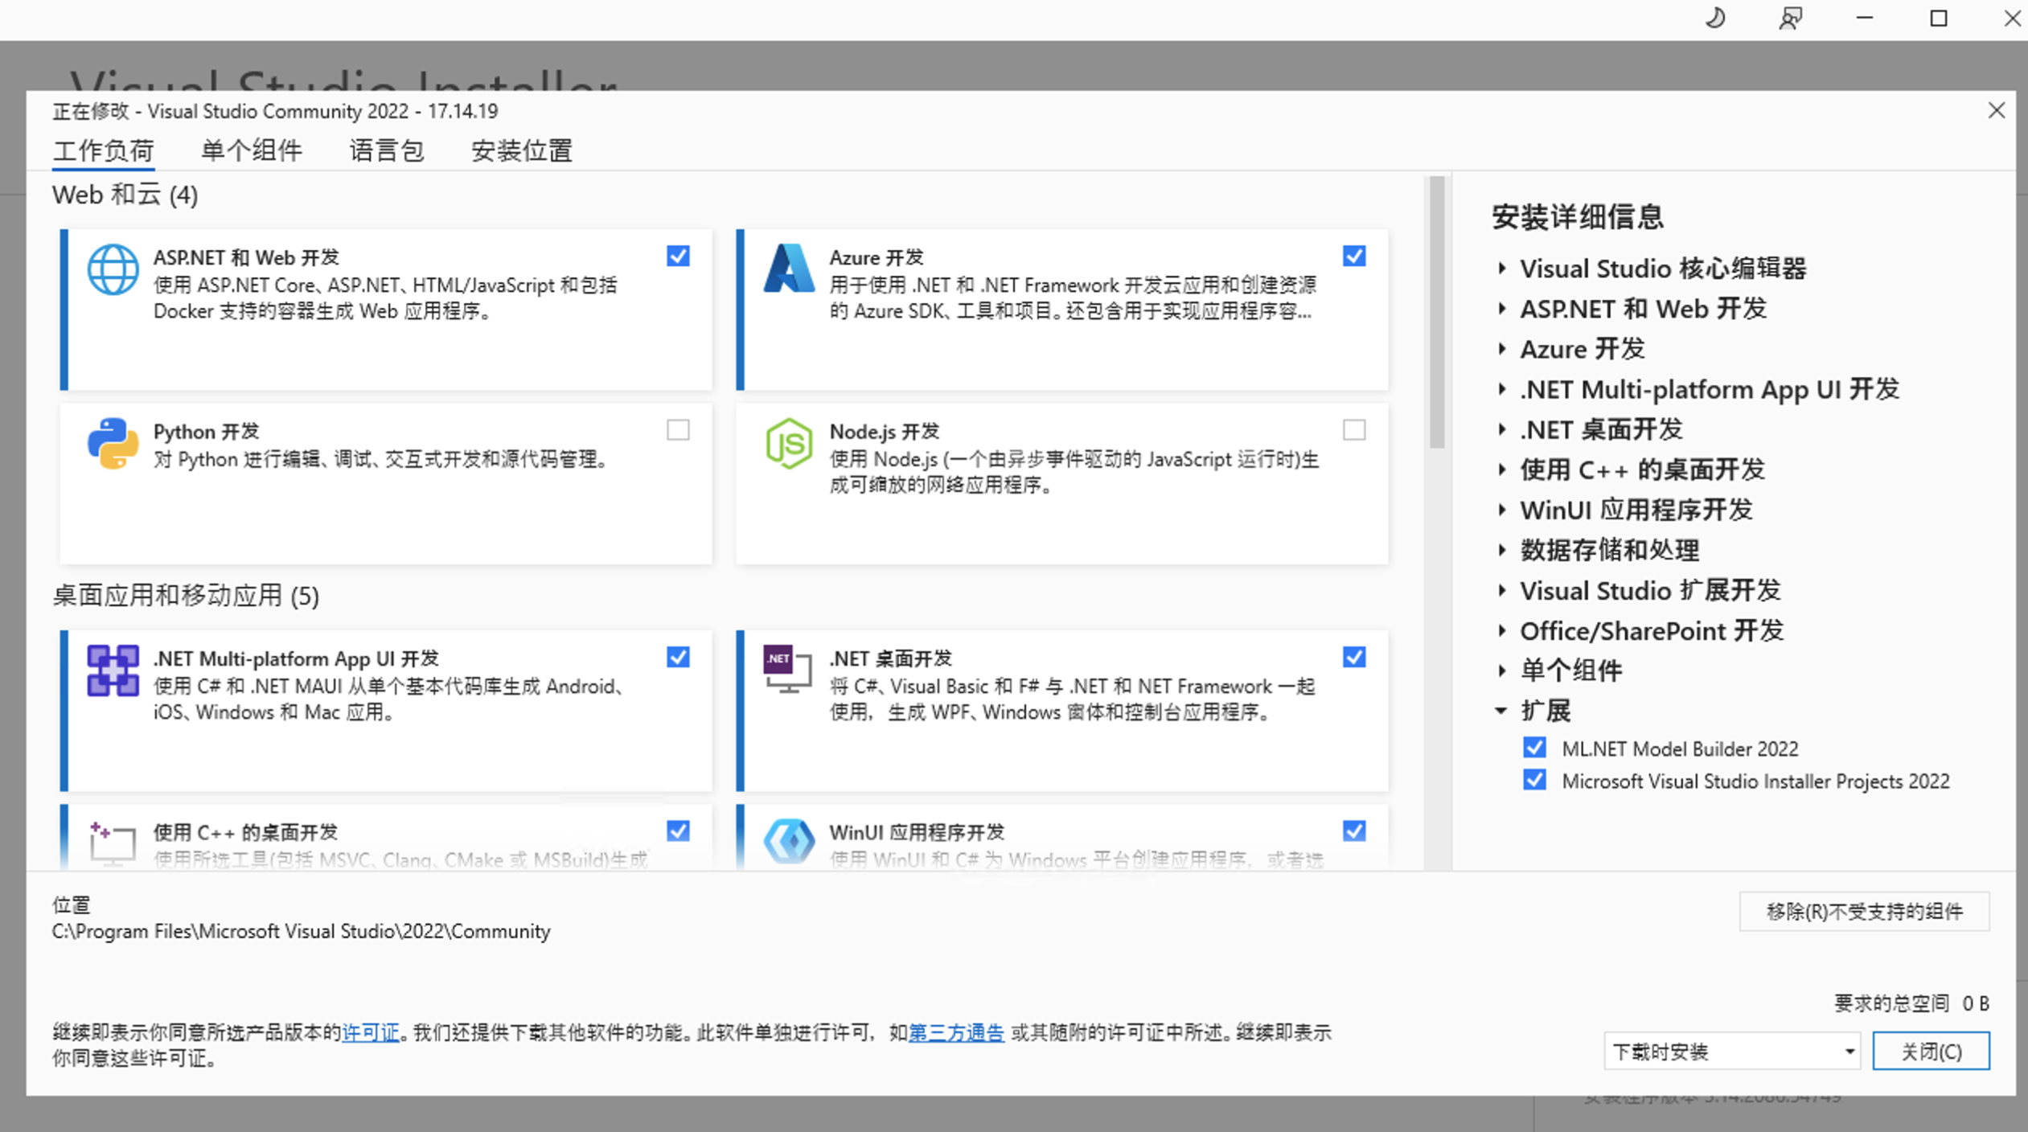Click the .NET desktop development icon
The width and height of the screenshot is (2028, 1132).
[x=786, y=669]
